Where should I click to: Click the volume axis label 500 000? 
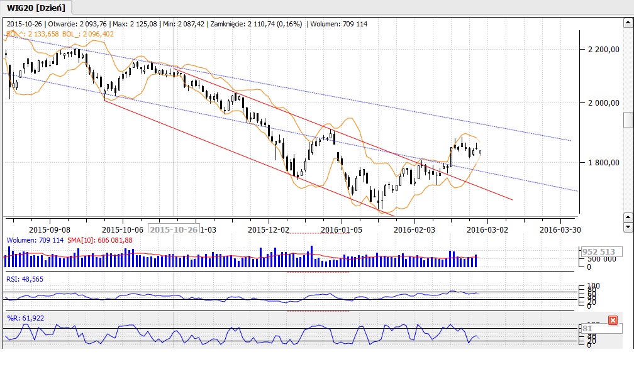602,260
